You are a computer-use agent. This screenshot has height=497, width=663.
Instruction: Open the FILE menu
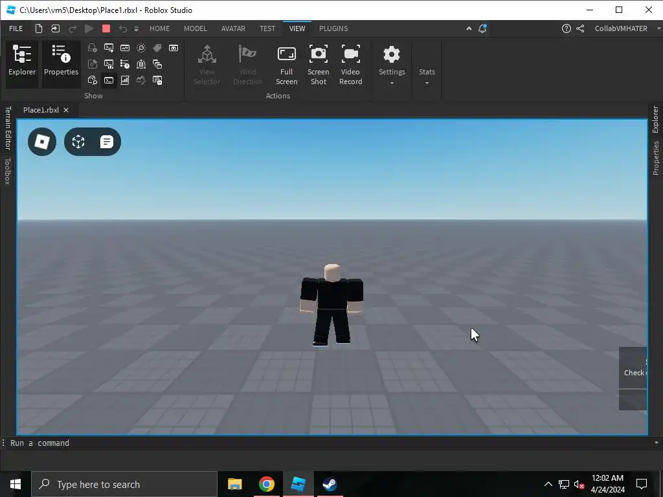[16, 28]
